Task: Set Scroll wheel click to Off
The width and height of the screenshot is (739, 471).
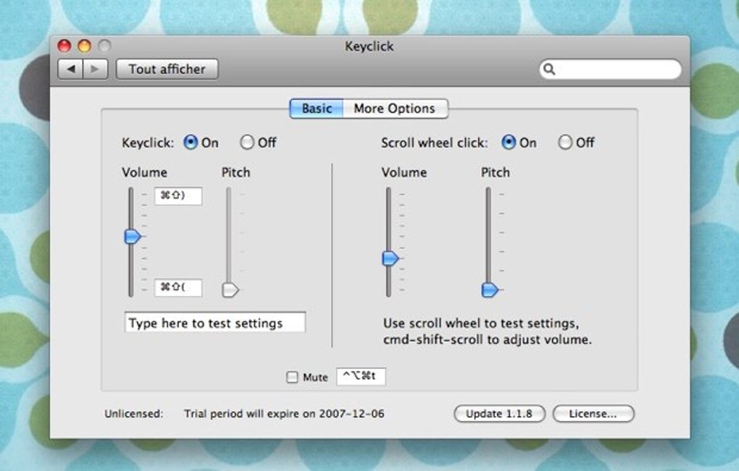Action: coord(564,142)
